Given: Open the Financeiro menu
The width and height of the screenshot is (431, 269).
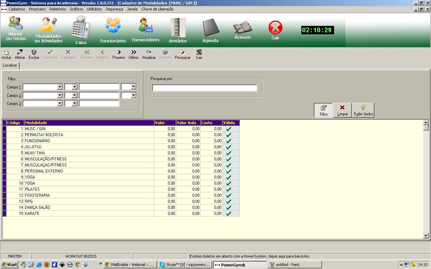Looking at the screenshot, I should [x=37, y=9].
